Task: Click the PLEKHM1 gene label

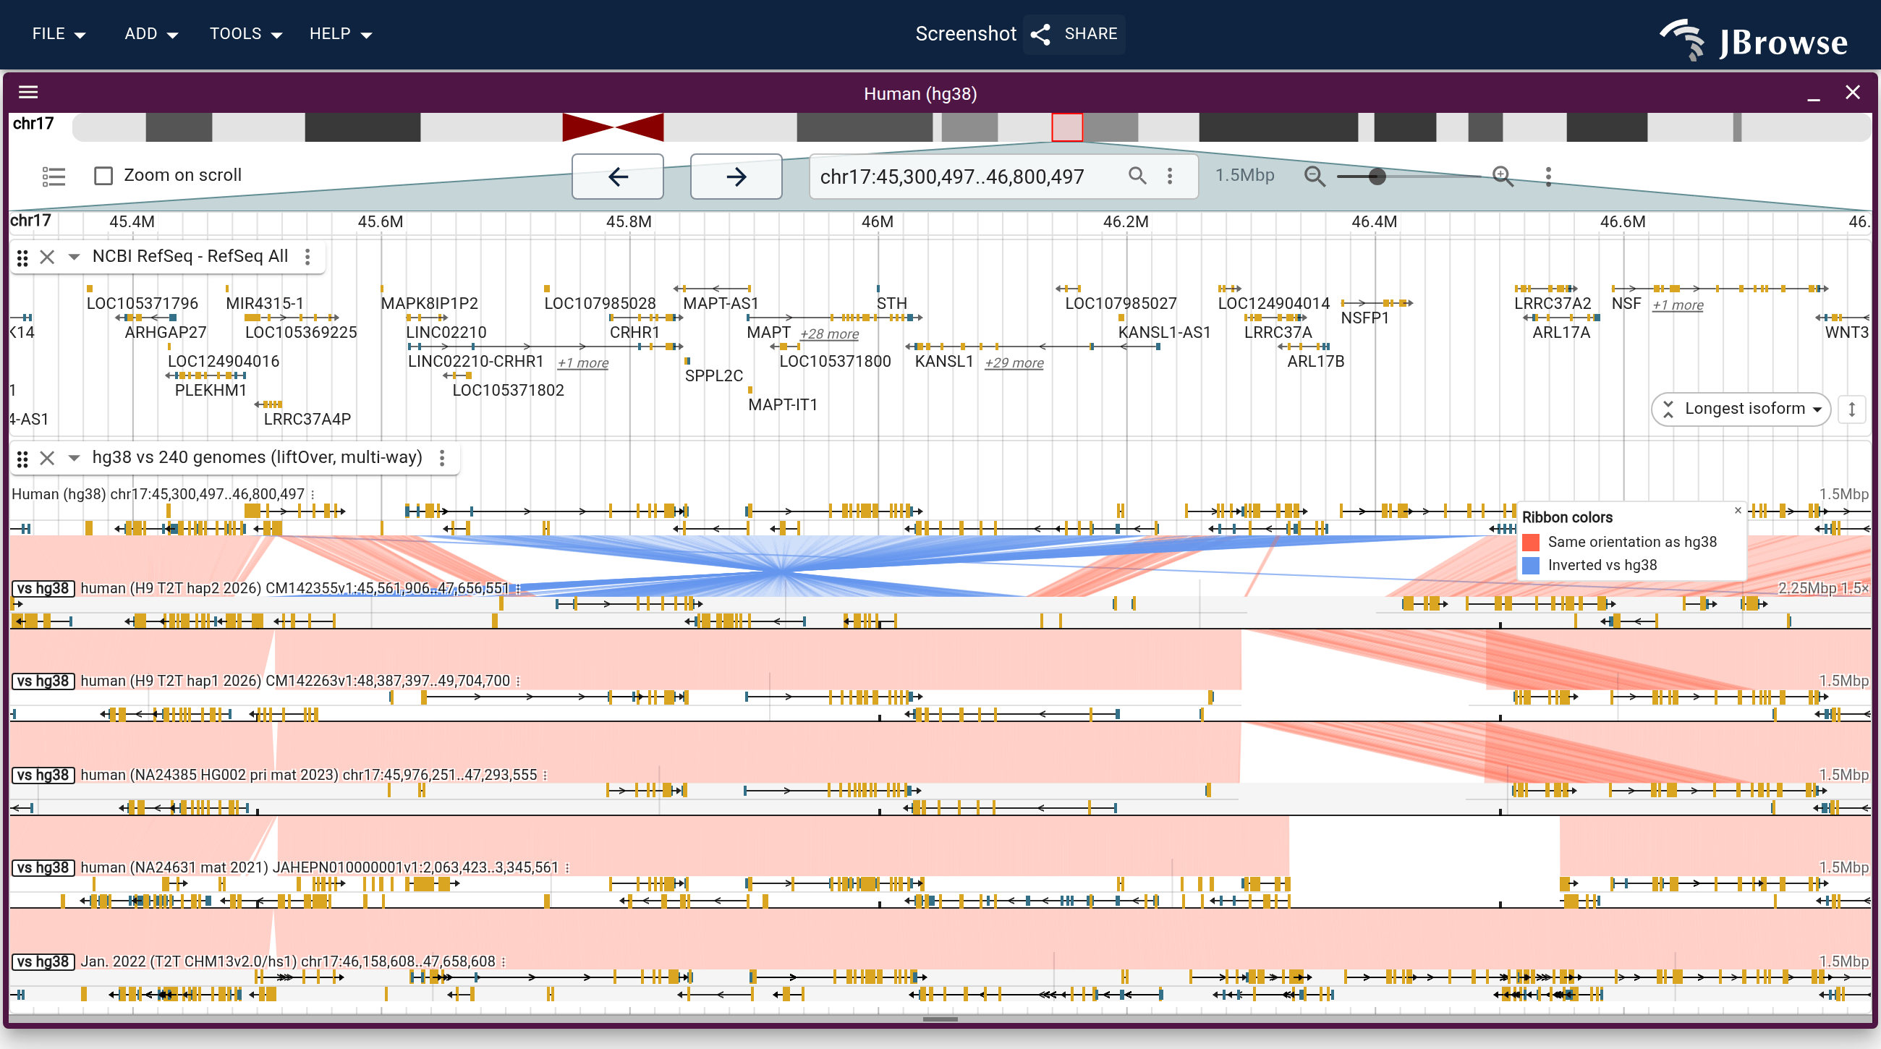Action: tap(211, 390)
